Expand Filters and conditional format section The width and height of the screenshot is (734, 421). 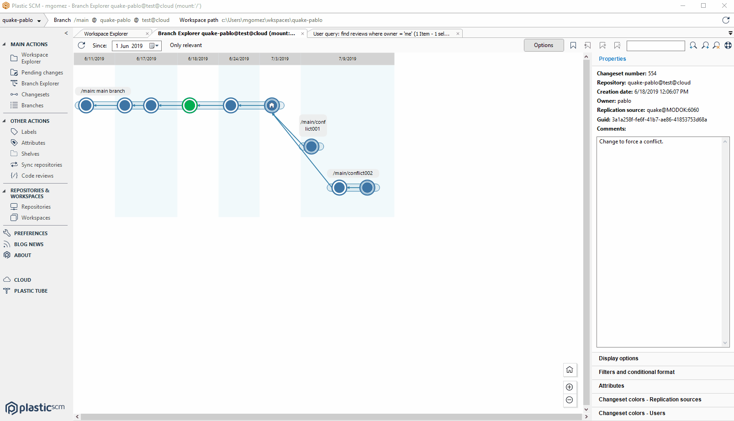[x=636, y=372]
